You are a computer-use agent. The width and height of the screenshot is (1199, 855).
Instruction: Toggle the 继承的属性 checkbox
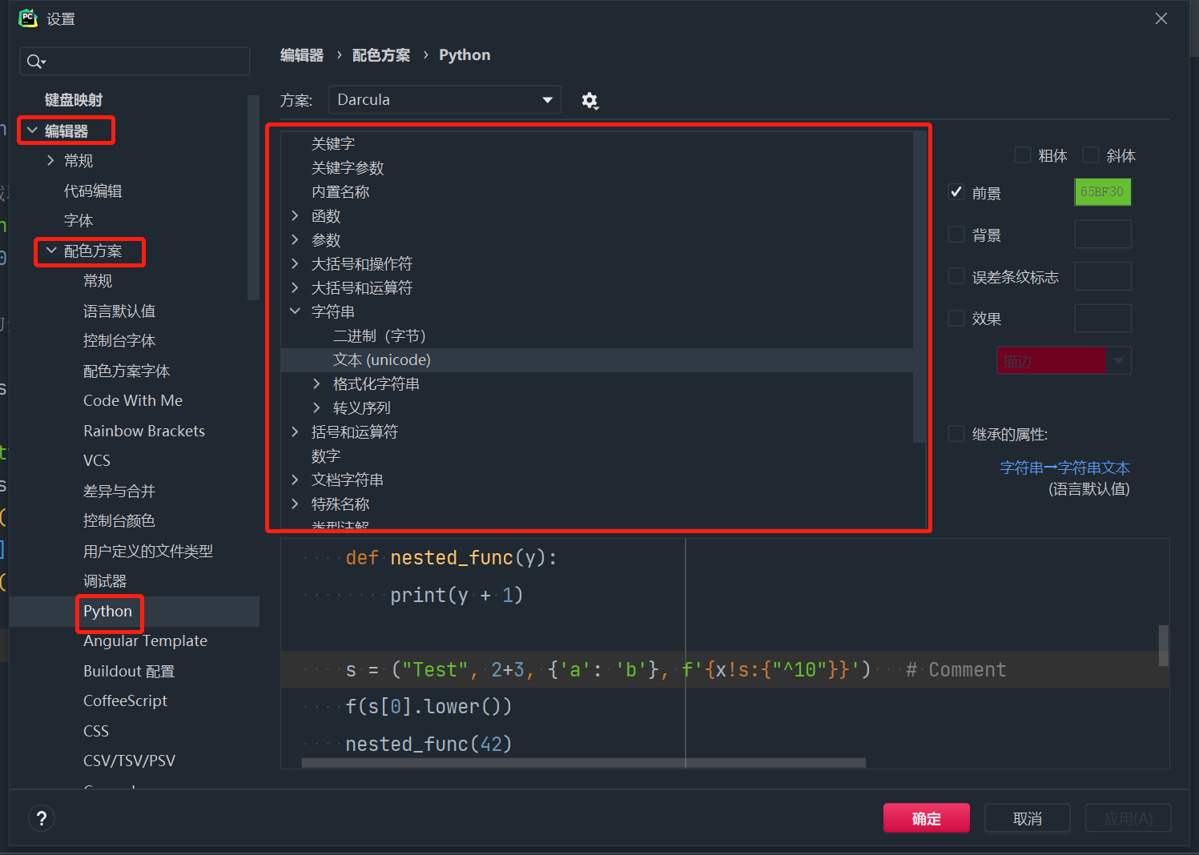coord(956,434)
